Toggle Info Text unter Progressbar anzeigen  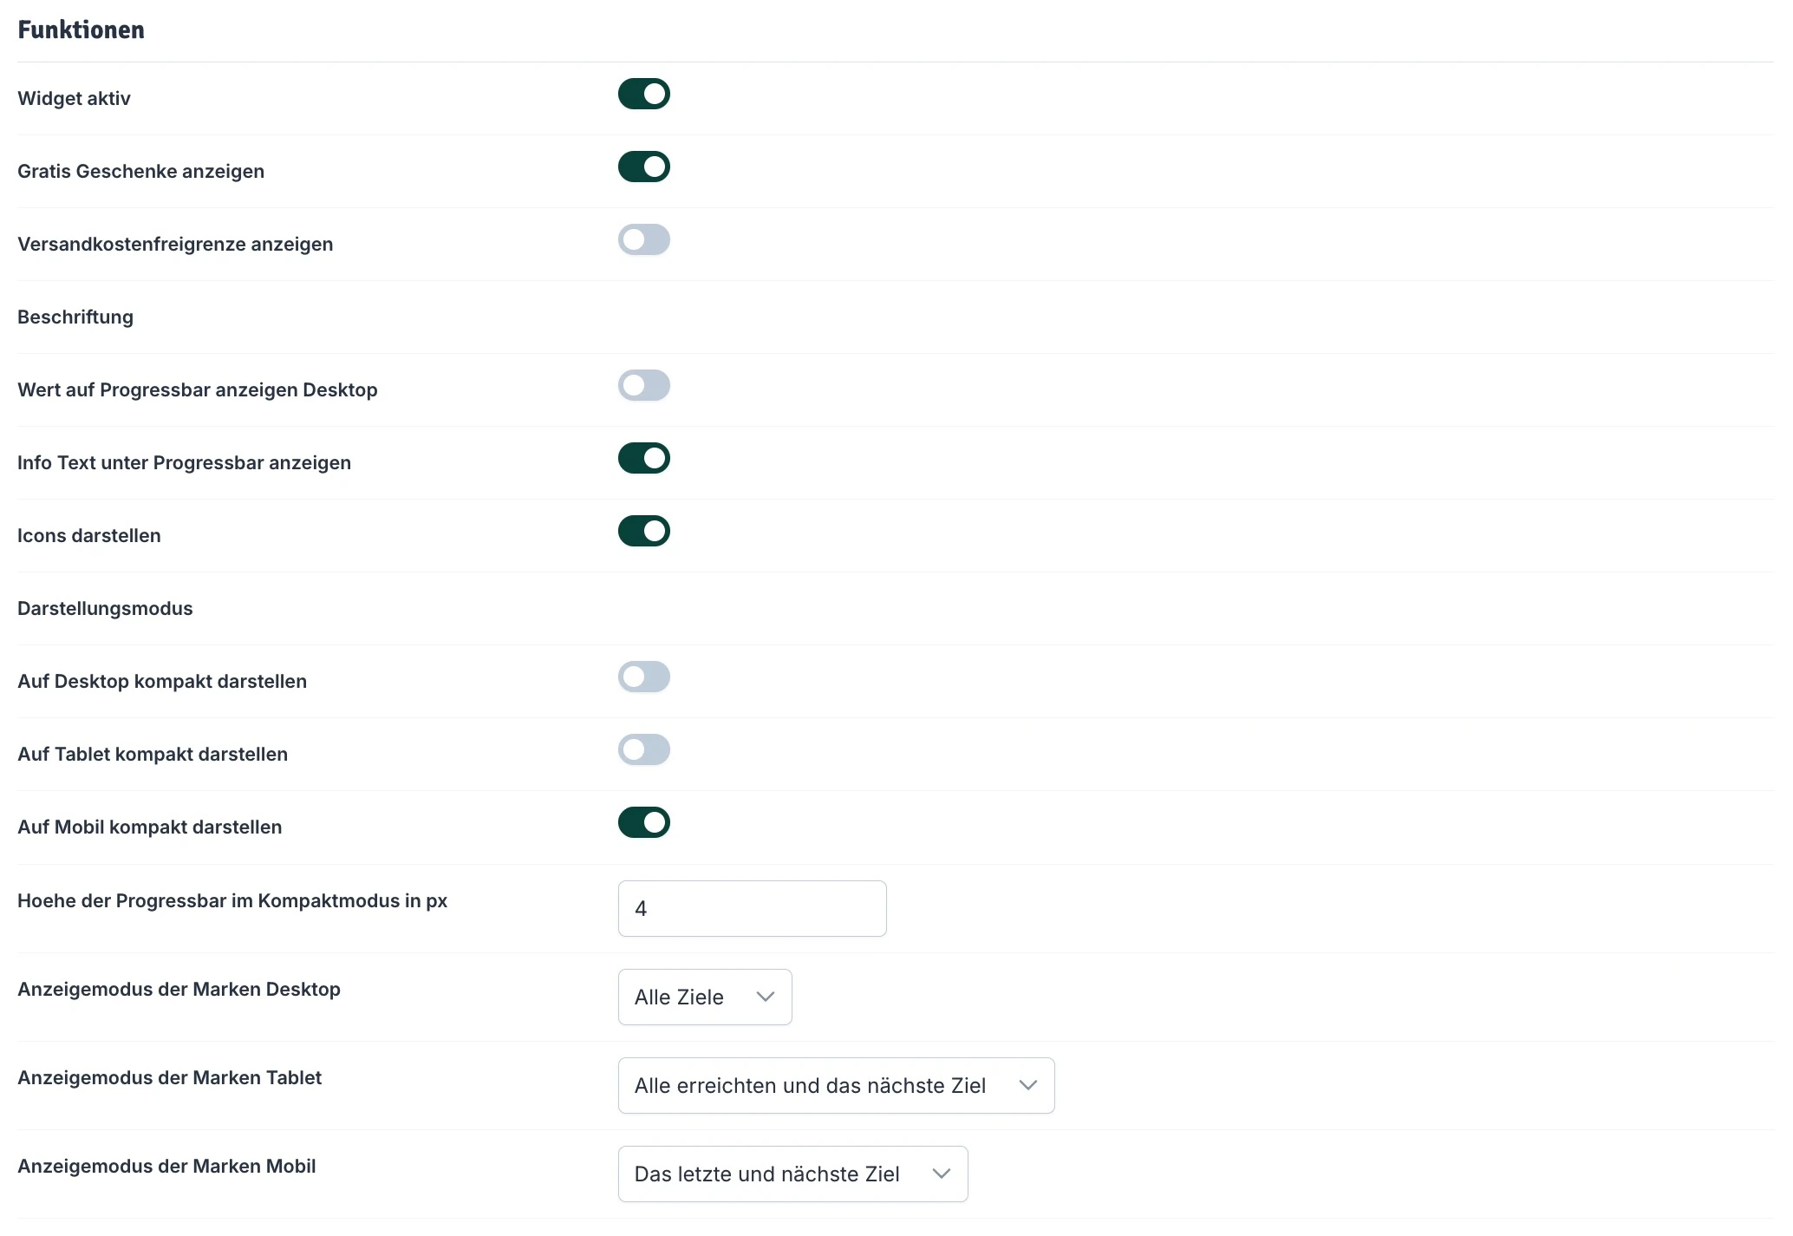643,458
